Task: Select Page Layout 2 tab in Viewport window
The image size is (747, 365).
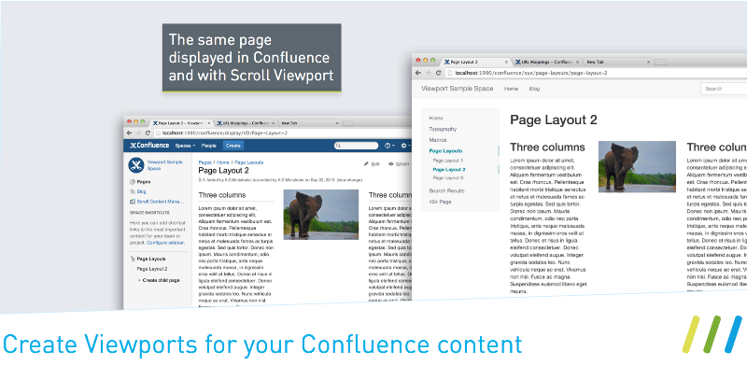Action: point(476,62)
